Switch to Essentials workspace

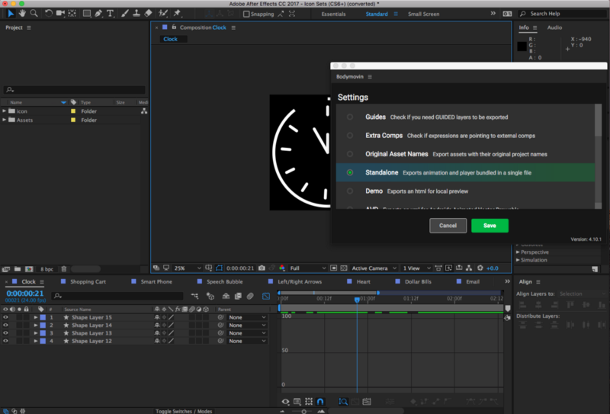tap(333, 14)
